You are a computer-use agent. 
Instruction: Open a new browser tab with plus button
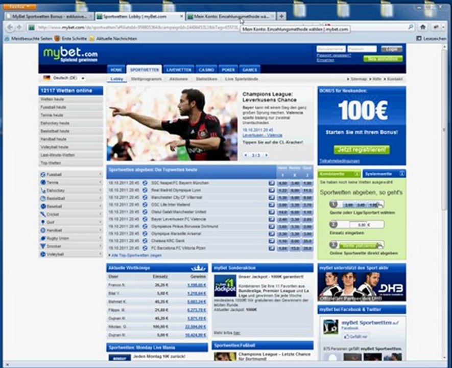(281, 16)
